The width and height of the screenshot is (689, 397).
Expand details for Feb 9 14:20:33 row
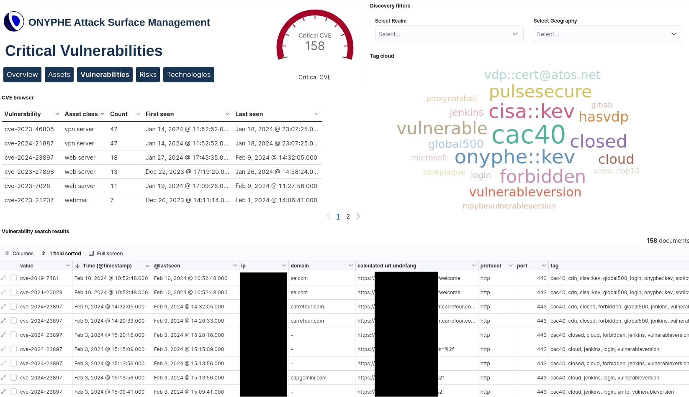coord(3,321)
